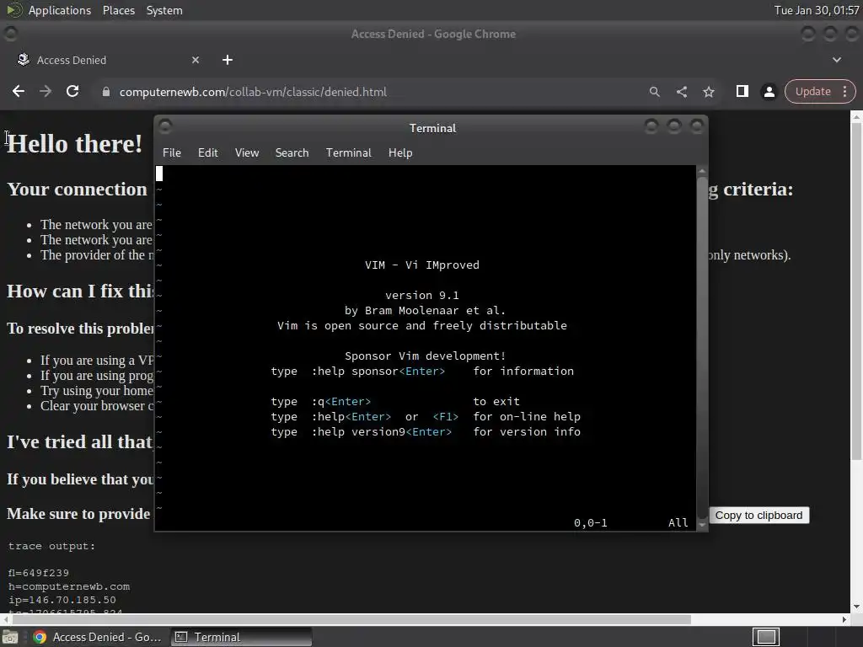Switch to Terminal taskbar entry
The height and width of the screenshot is (647, 863).
[241, 637]
